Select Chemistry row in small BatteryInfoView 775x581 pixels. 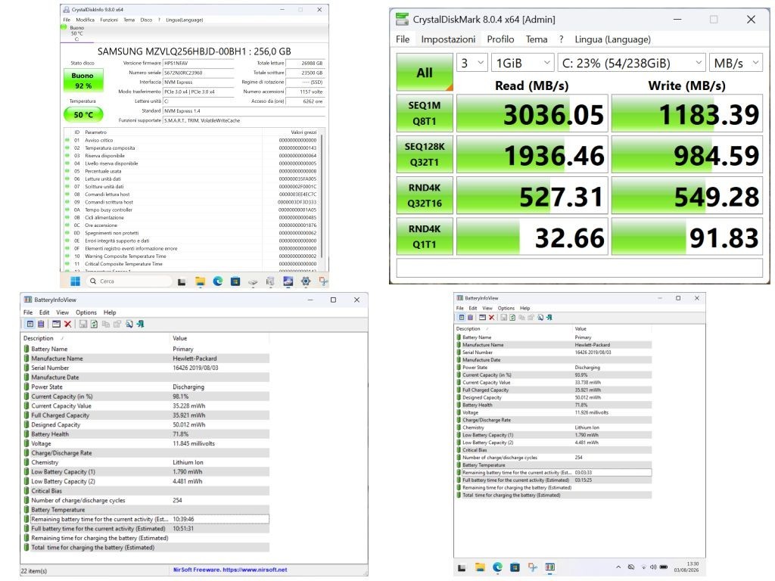553,427
